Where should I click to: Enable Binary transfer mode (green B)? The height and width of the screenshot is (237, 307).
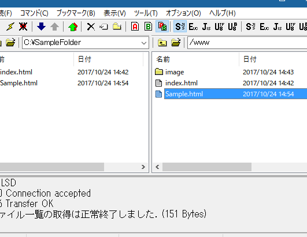coord(148,27)
